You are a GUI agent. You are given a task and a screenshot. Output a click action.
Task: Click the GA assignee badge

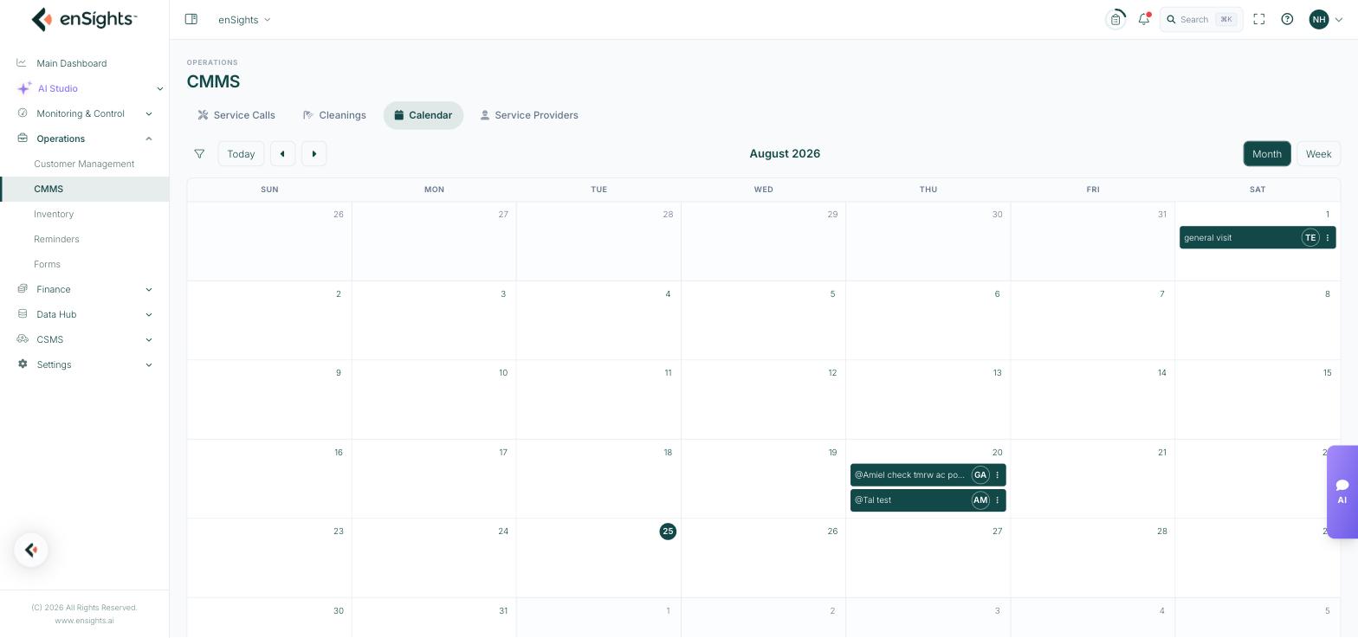coord(980,474)
